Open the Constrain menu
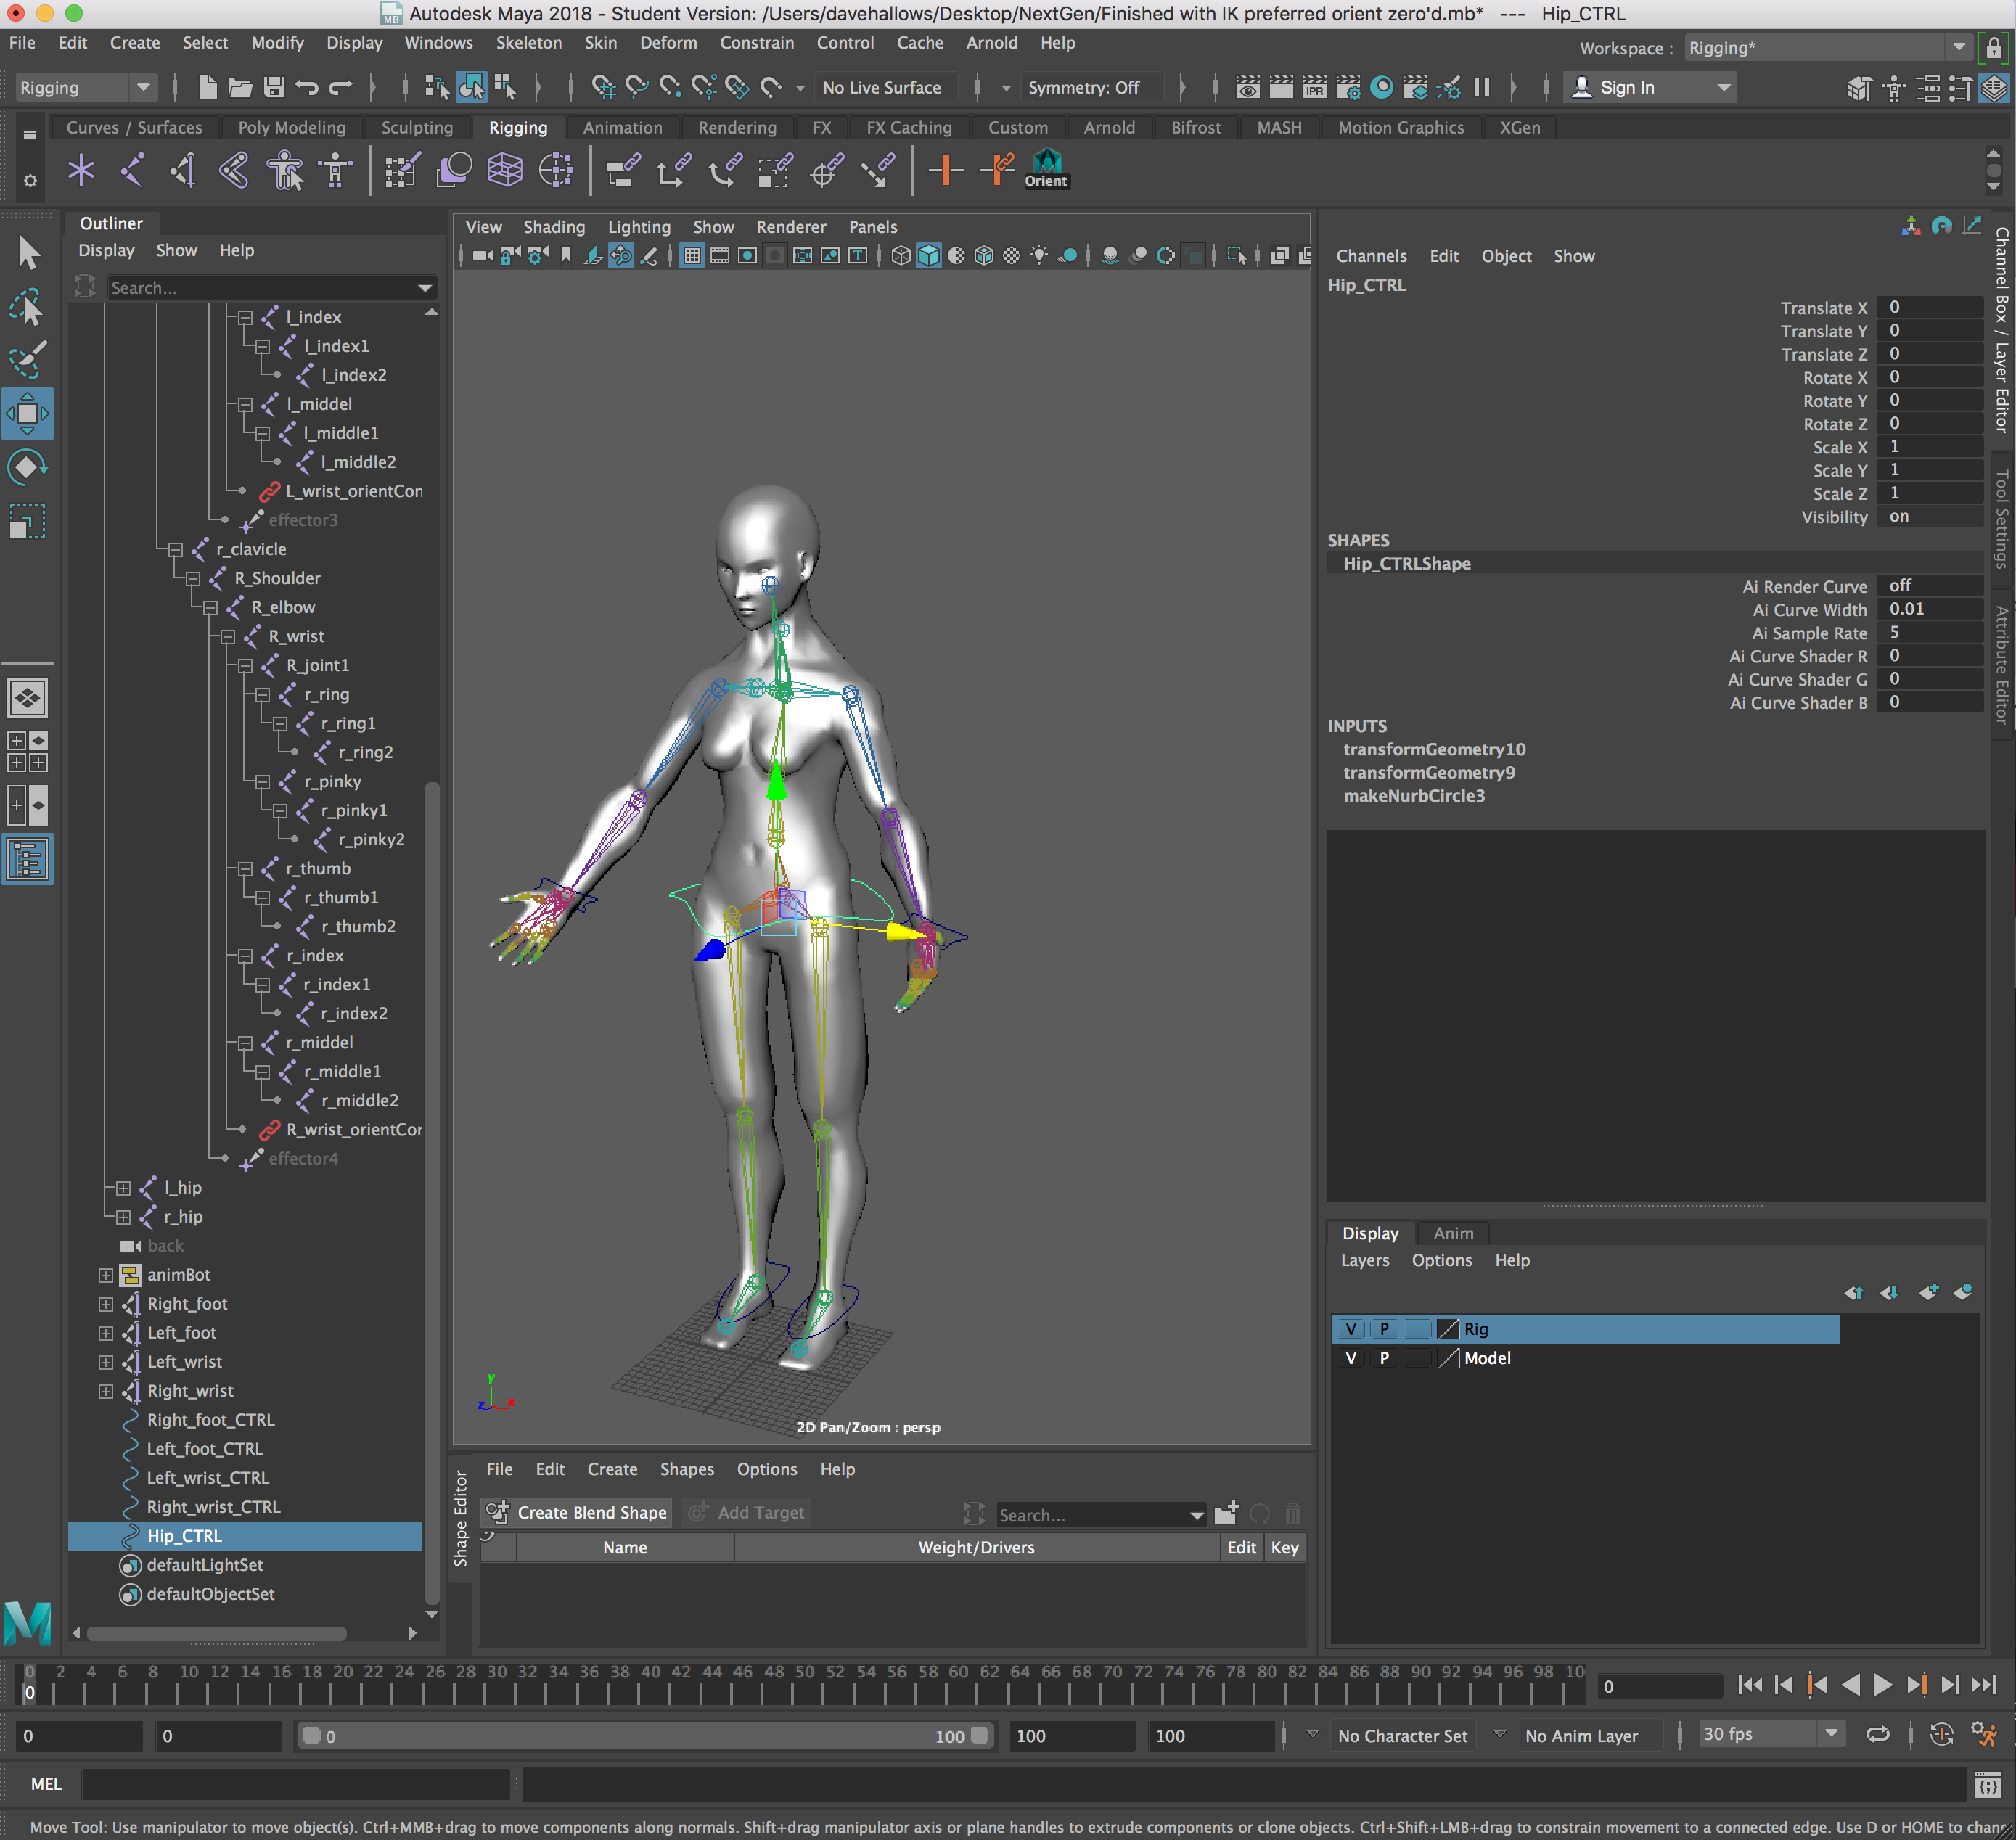Viewport: 2016px width, 1840px height. 757,43
